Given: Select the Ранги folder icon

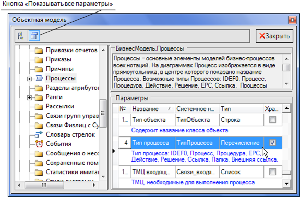Looking at the screenshot, I should [x=39, y=97].
